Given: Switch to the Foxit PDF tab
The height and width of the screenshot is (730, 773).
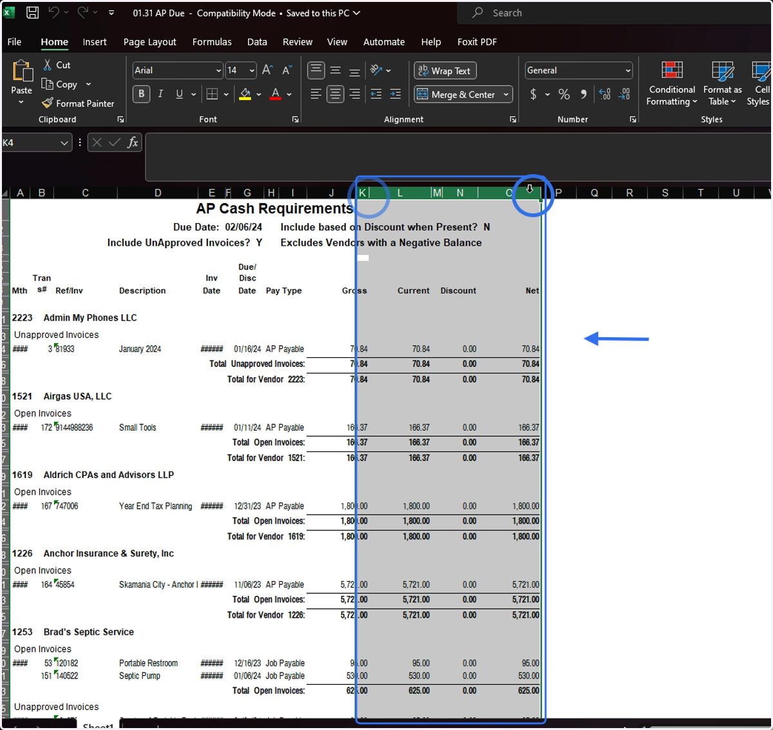Looking at the screenshot, I should click(477, 42).
